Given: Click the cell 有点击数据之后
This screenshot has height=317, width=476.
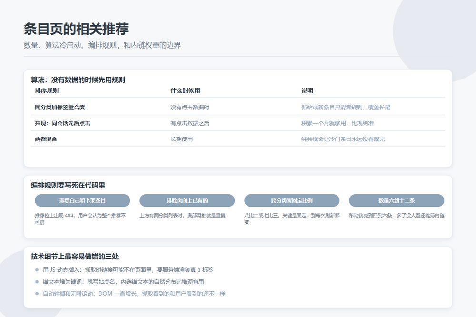Looking at the screenshot, I should click(x=190, y=123).
